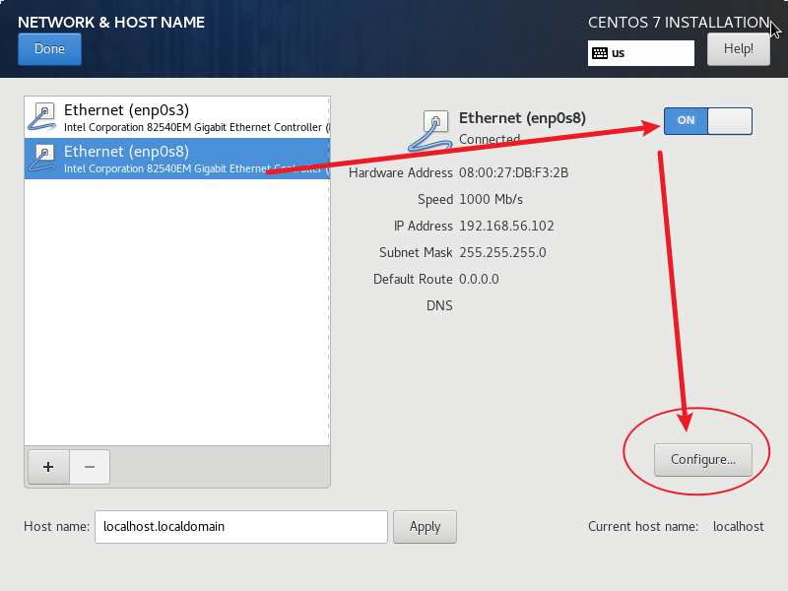
Task: Toggle the enp0s8 ON switch
Action: pyautogui.click(x=707, y=120)
